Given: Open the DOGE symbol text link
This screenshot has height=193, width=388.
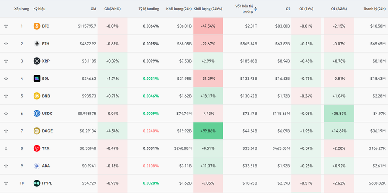Looking at the screenshot, I should (47, 131).
